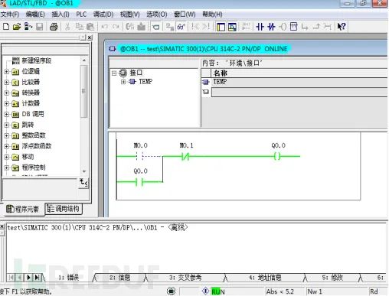The height and width of the screenshot is (296, 389).
Task: Open the 3: 交叉参考 output tab
Action: (x=185, y=278)
